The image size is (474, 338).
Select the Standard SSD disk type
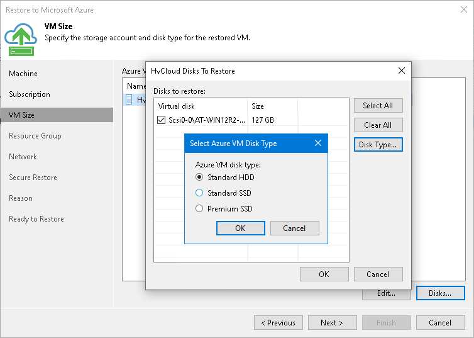[x=199, y=193]
